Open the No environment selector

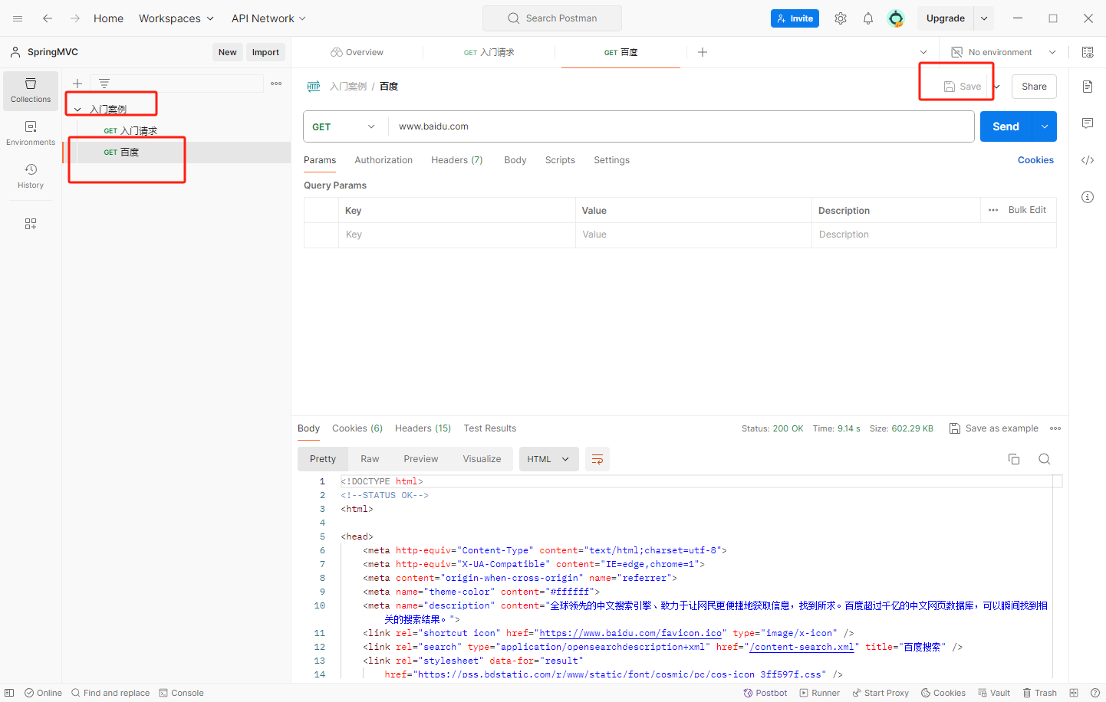[x=1004, y=52]
